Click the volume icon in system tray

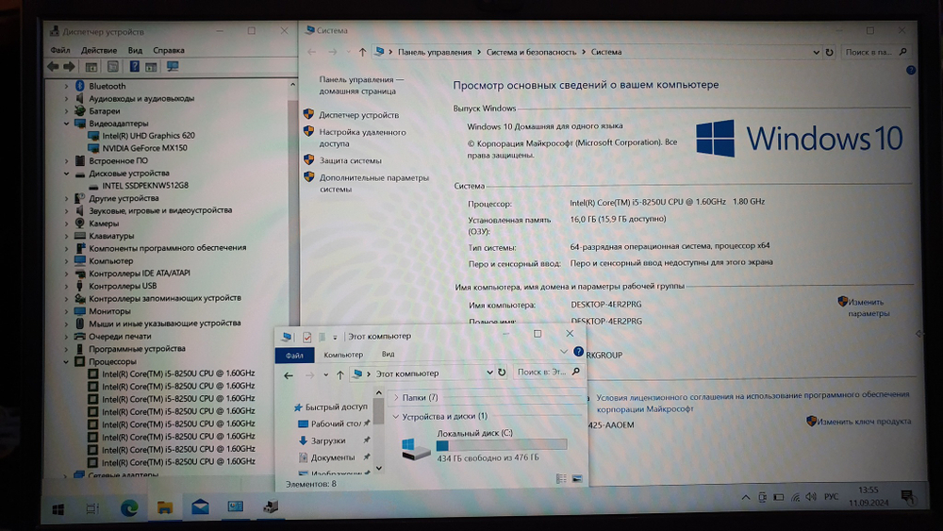811,497
